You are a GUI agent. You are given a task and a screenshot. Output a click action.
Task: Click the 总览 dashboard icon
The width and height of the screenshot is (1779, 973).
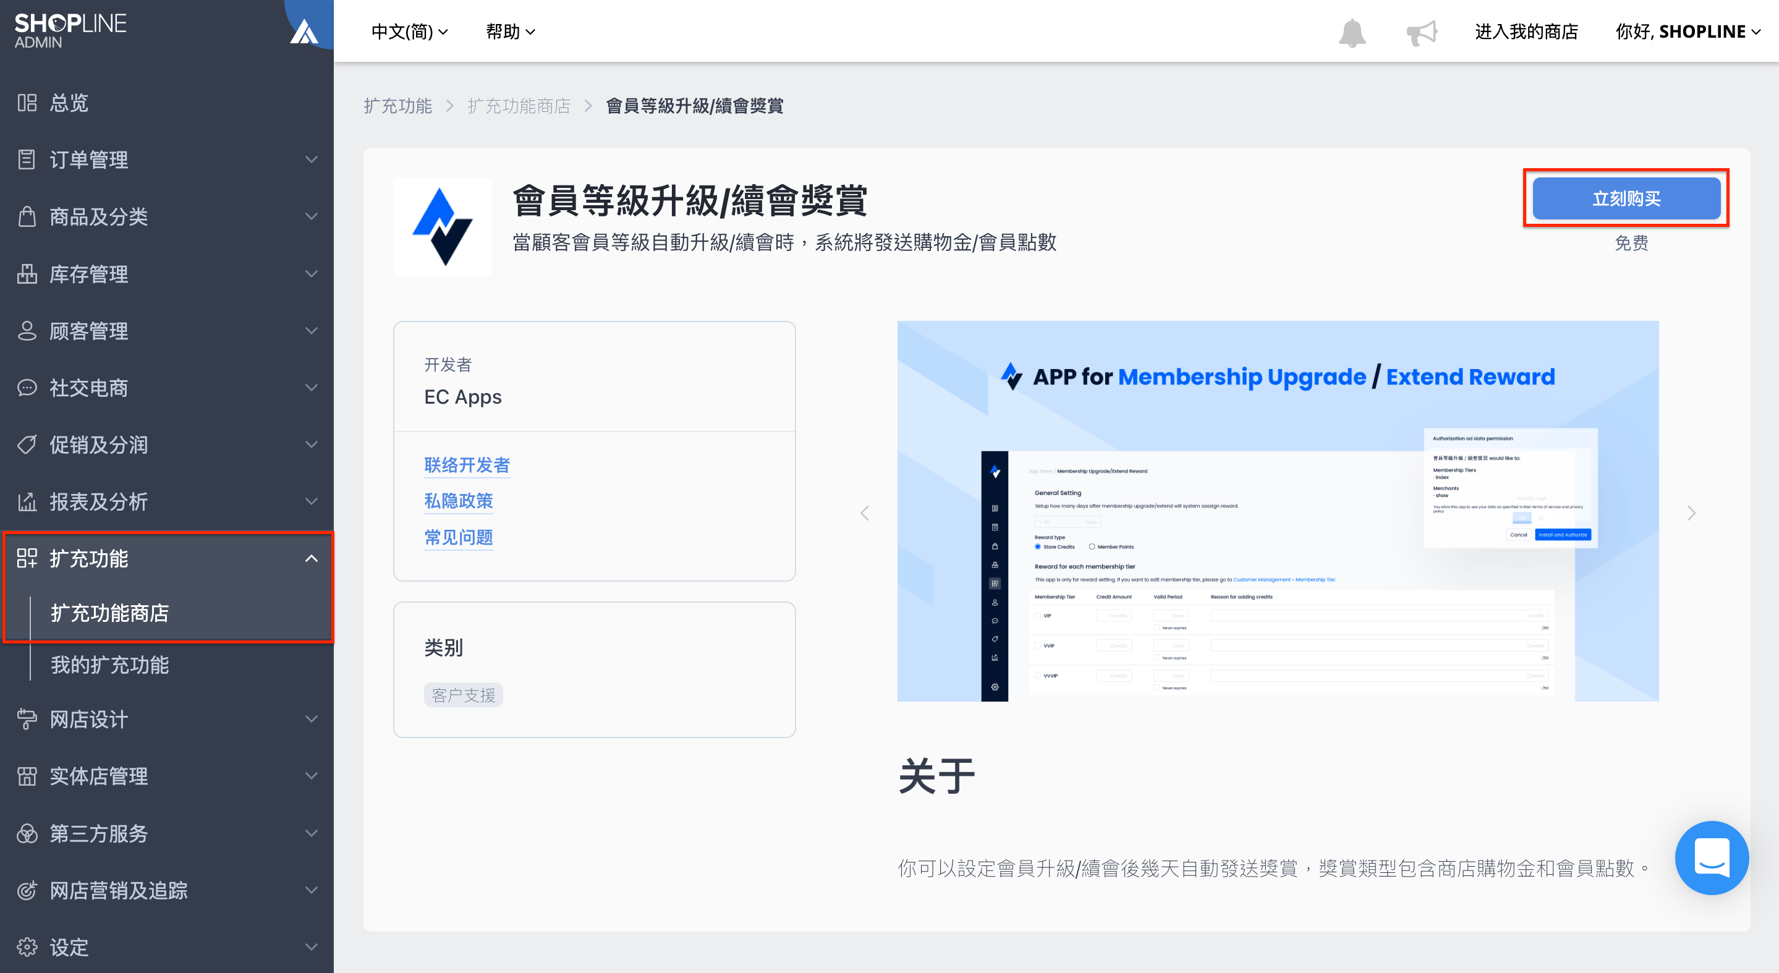pyautogui.click(x=27, y=103)
